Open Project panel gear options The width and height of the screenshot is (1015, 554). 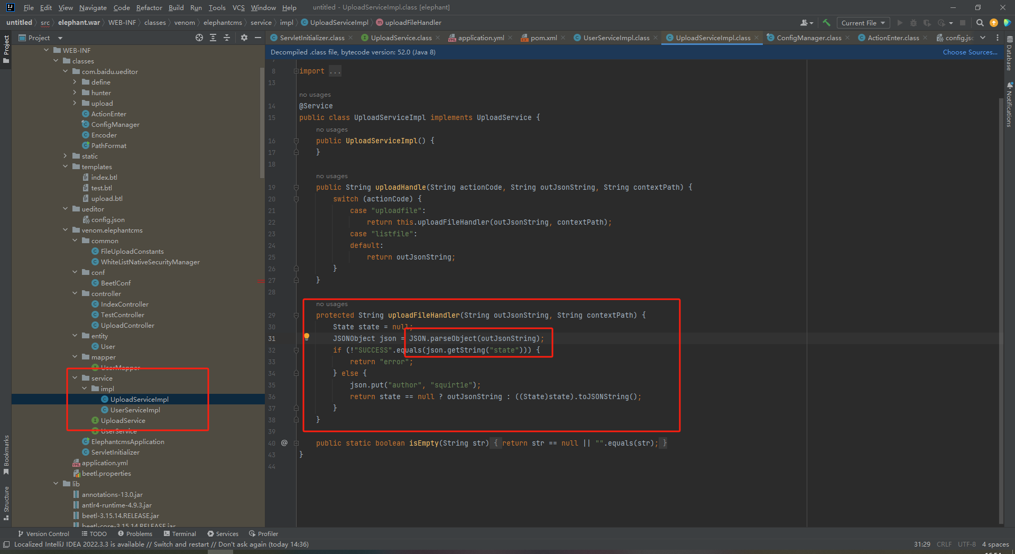tap(244, 38)
